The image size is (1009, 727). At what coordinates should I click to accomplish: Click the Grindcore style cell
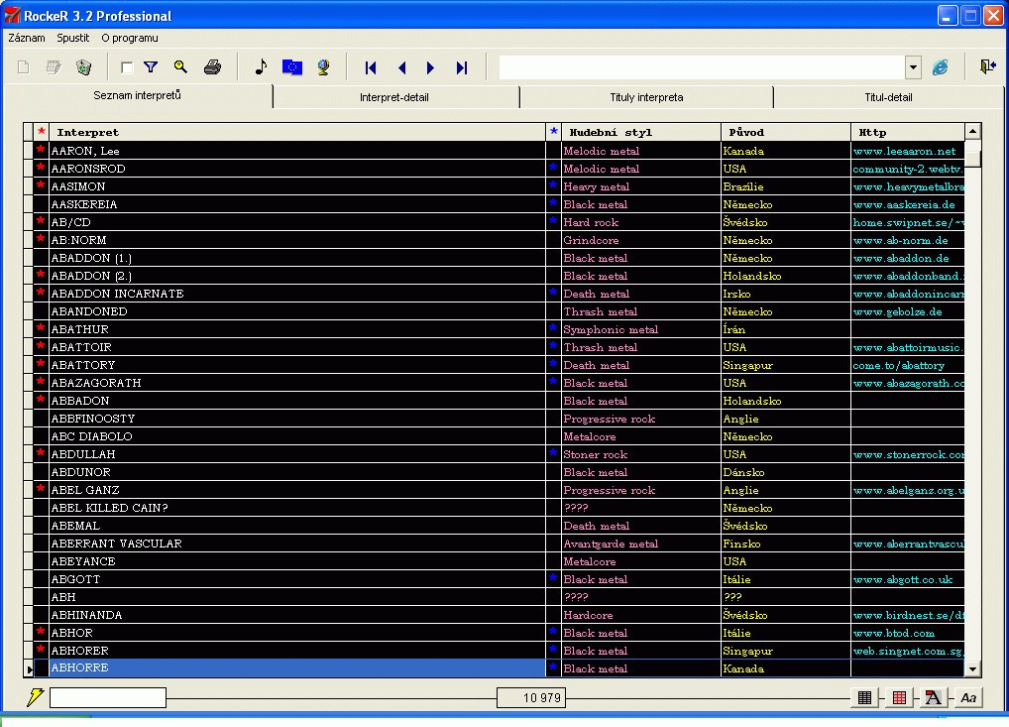pyautogui.click(x=641, y=240)
